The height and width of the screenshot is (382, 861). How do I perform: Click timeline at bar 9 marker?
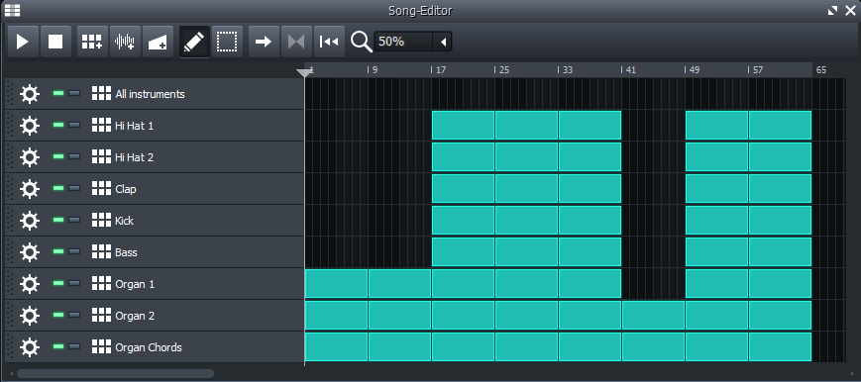click(373, 70)
